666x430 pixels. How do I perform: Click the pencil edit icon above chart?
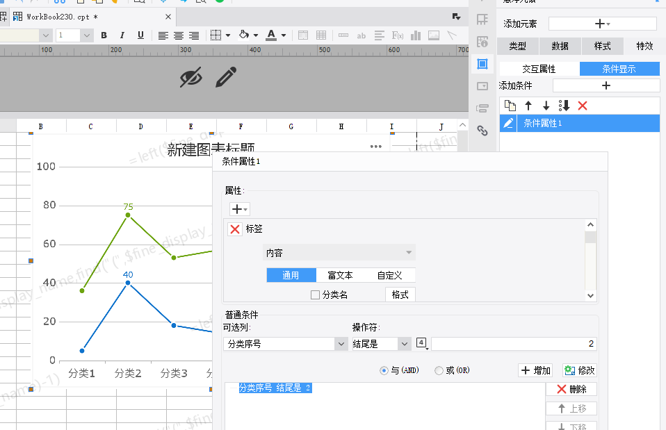[226, 77]
